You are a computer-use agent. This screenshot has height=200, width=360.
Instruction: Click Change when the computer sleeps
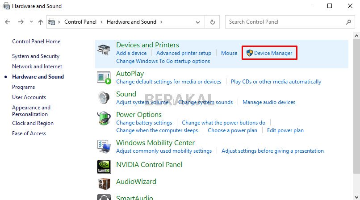(x=157, y=130)
